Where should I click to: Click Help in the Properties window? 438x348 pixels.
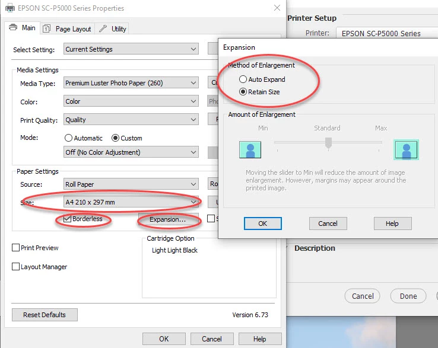(x=260, y=339)
